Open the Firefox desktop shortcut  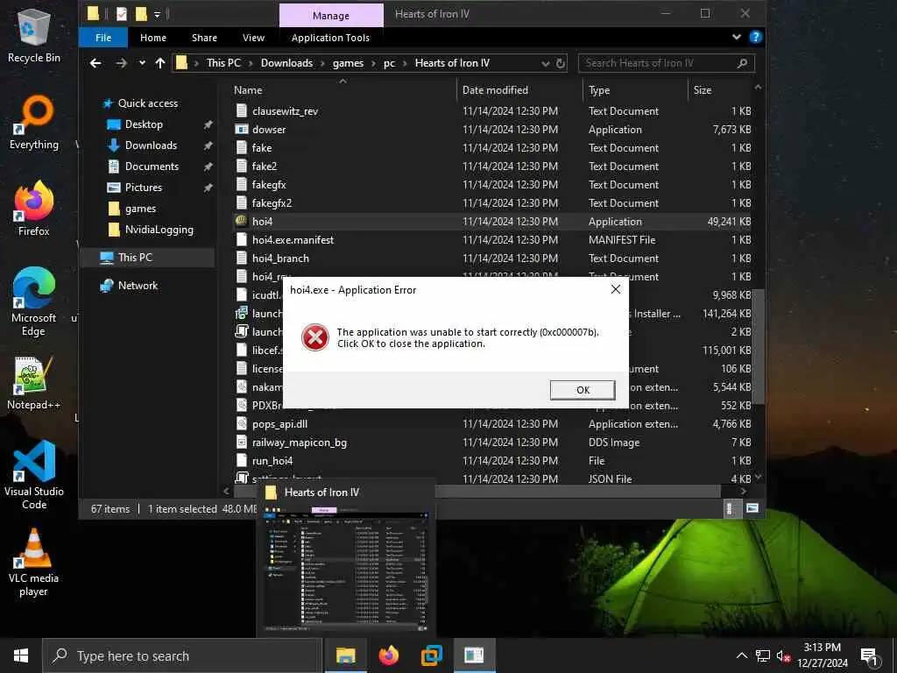point(34,209)
